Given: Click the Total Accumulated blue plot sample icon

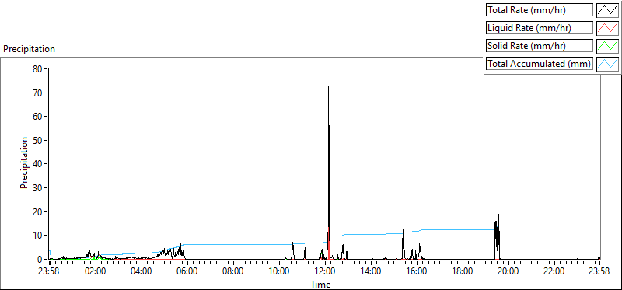Looking at the screenshot, I should (608, 63).
